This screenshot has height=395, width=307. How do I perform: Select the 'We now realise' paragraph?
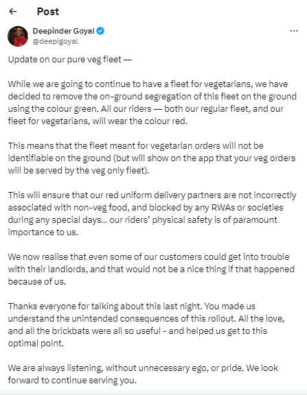pos(151,269)
